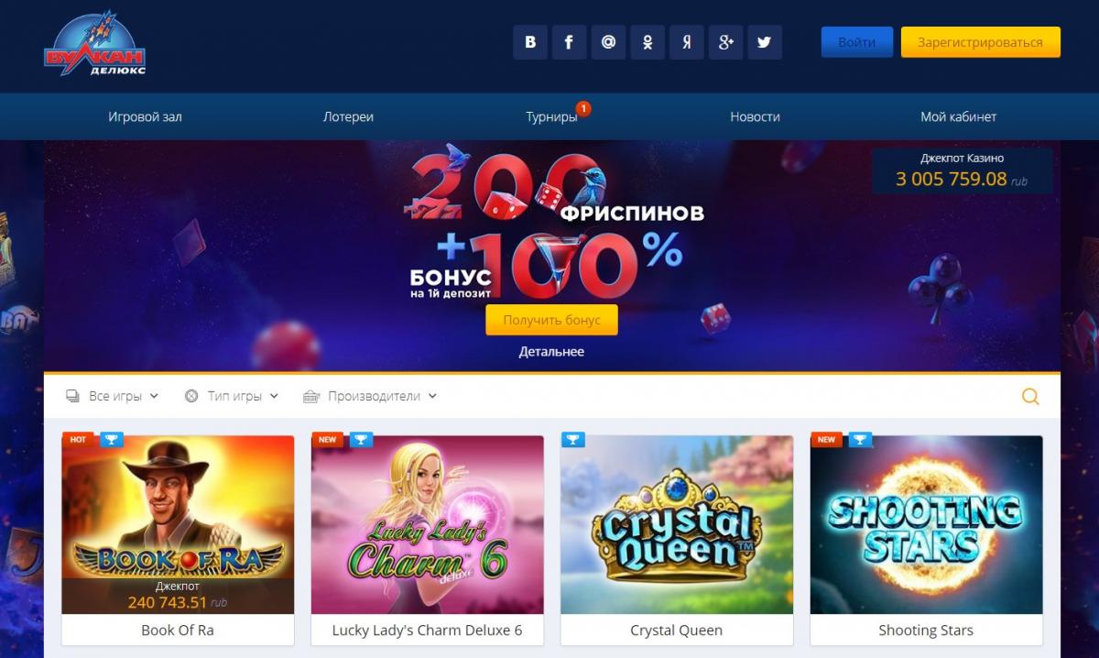Click the Google Plus social icon
The image size is (1099, 658).
pyautogui.click(x=726, y=42)
